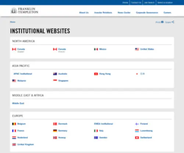
Task: Click the Print printer icon
Action: (162, 22)
